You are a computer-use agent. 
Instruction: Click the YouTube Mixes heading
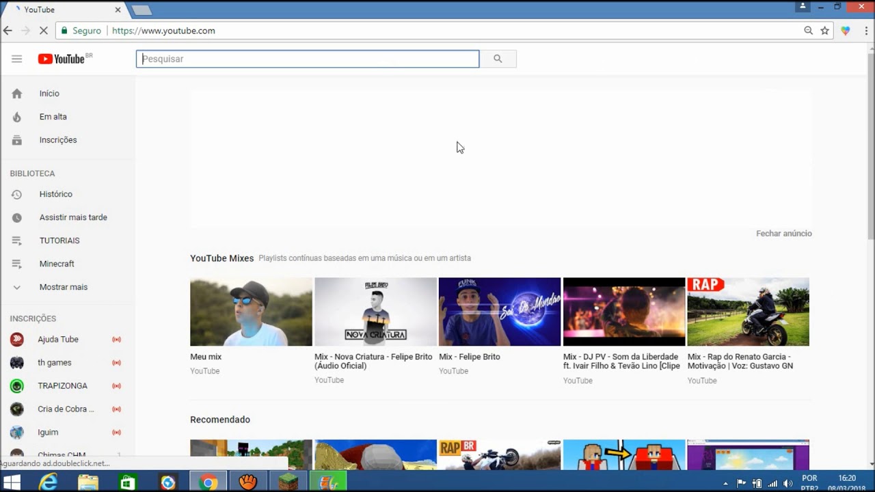221,258
